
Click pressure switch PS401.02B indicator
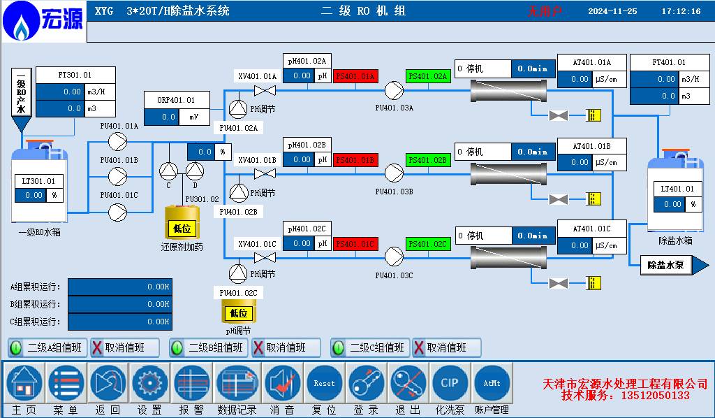pos(428,160)
